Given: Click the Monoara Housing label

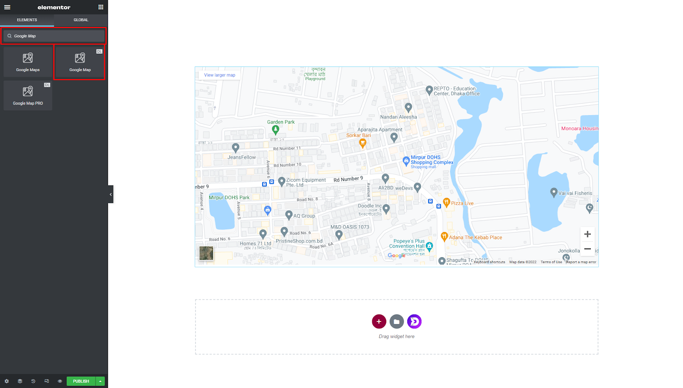Looking at the screenshot, I should pyautogui.click(x=580, y=128).
